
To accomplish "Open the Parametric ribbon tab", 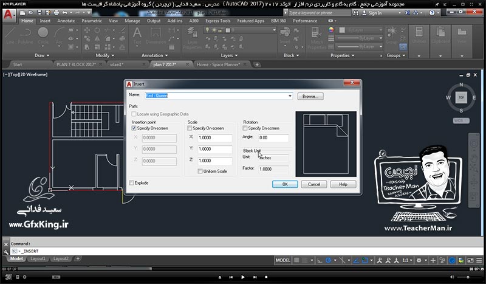I will (92, 21).
